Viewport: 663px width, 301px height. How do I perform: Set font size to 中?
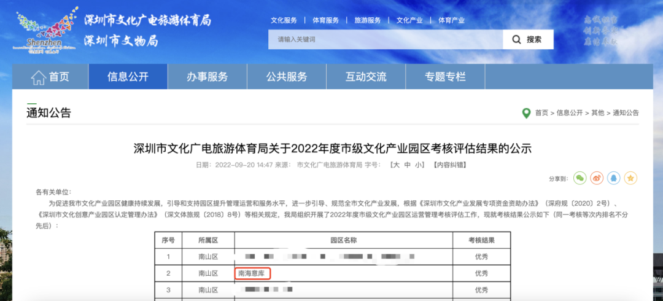(x=408, y=165)
